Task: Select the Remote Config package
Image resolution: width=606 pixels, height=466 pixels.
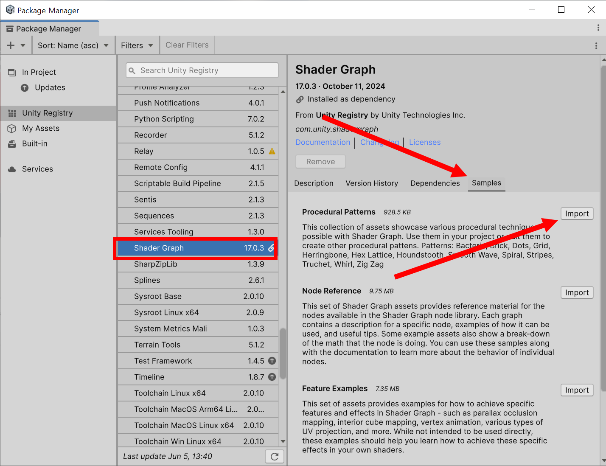Action: pyautogui.click(x=198, y=167)
